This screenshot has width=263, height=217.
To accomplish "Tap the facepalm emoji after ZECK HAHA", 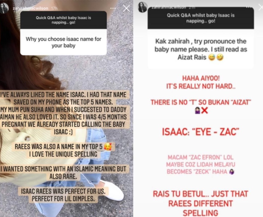I will pos(232,172).
